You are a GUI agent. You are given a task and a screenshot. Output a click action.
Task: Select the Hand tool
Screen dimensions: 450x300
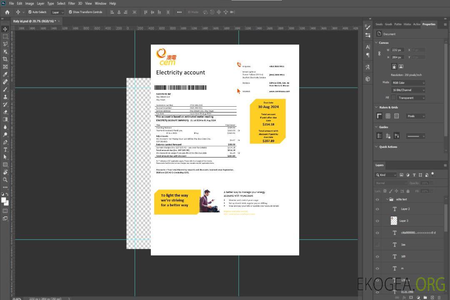5,172
